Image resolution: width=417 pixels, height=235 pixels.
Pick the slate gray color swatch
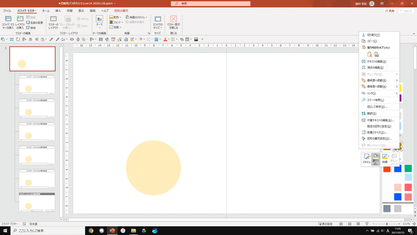pos(387,208)
